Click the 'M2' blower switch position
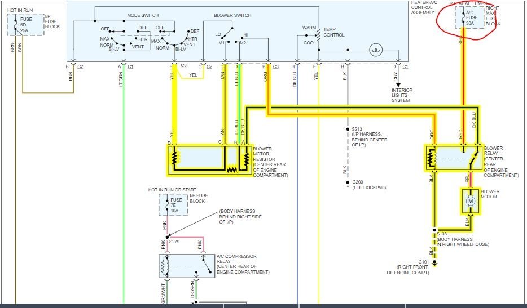 pyautogui.click(x=243, y=43)
